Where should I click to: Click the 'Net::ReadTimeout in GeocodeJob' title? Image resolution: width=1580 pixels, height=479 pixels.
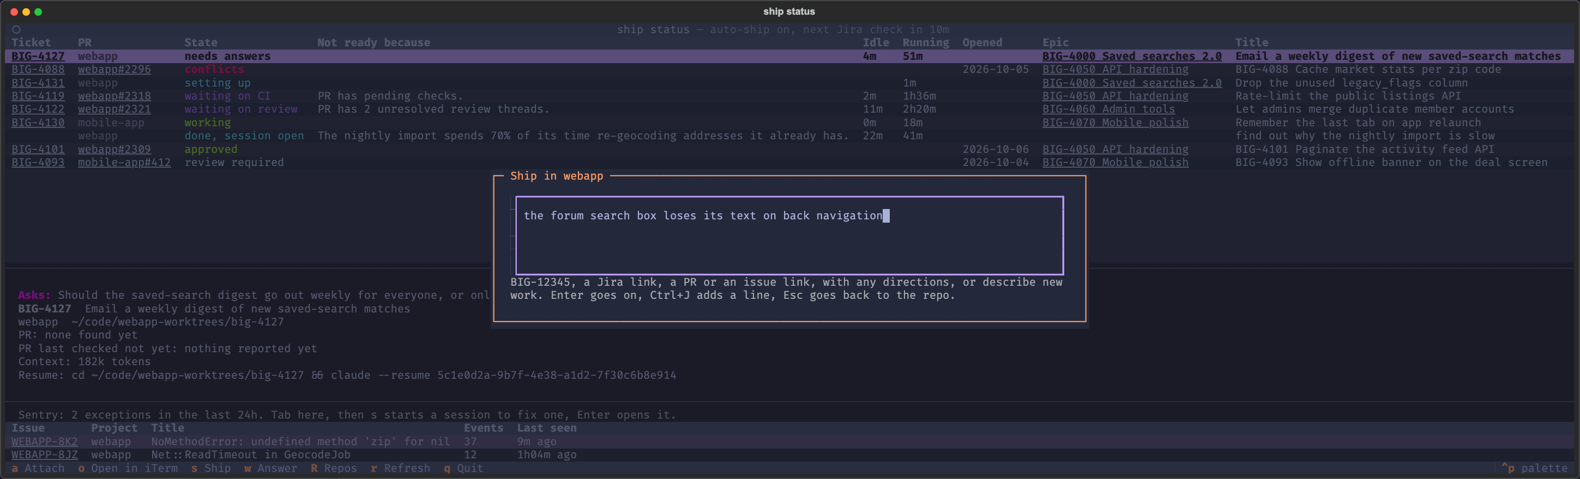pos(251,455)
